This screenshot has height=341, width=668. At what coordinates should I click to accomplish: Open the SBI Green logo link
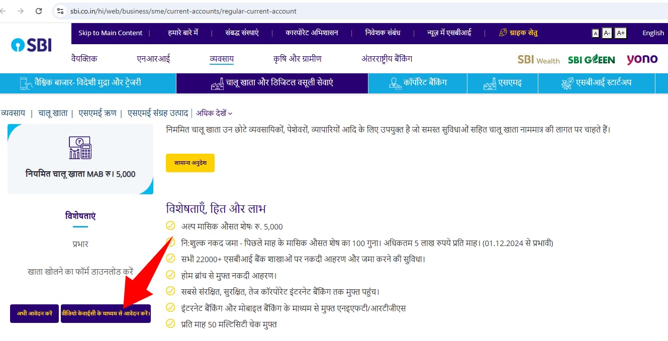(591, 60)
